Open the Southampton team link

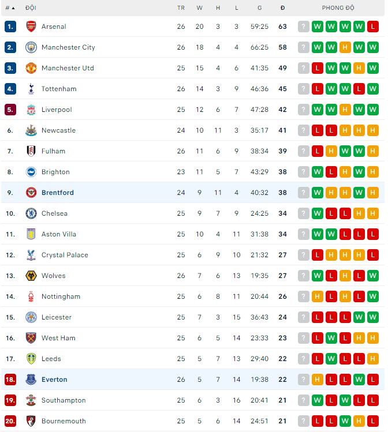click(64, 400)
